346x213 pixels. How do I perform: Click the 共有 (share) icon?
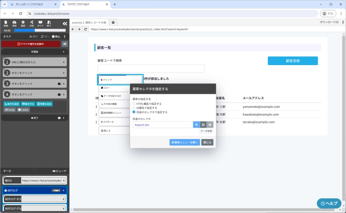tap(32, 23)
